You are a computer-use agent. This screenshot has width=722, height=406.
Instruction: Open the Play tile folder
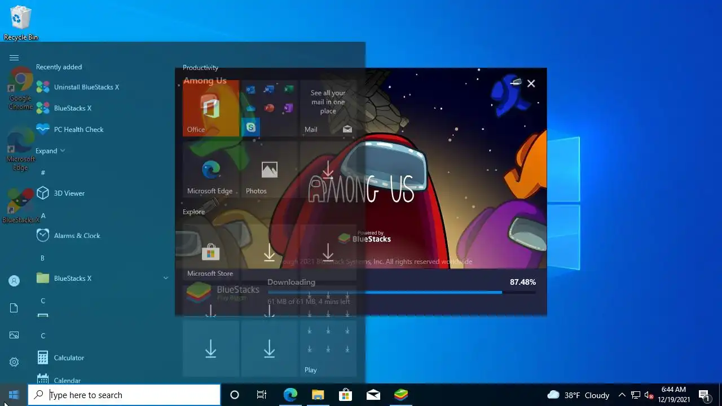point(328,347)
